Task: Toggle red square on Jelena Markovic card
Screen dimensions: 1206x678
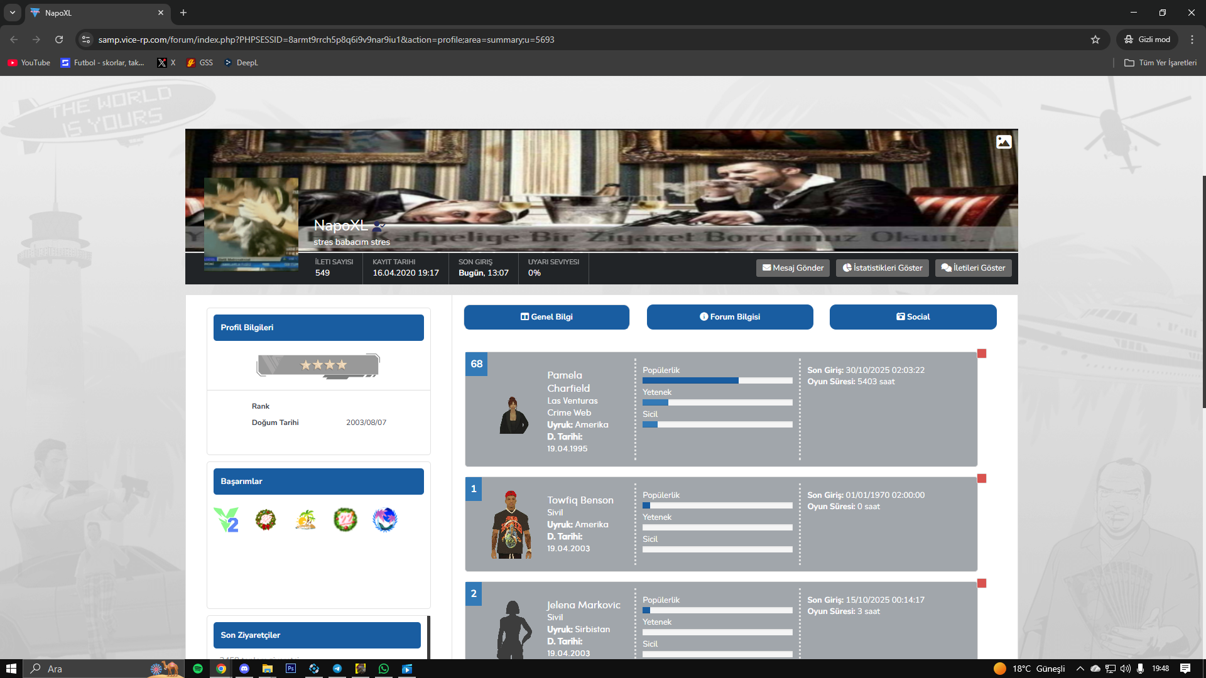Action: click(x=982, y=583)
